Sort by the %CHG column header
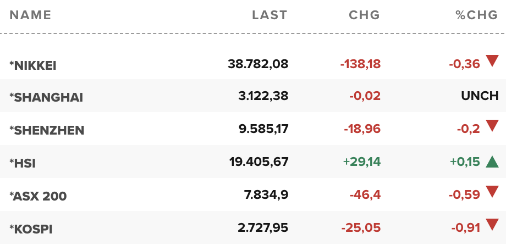Image resolution: width=506 pixels, height=245 pixels. tap(477, 15)
